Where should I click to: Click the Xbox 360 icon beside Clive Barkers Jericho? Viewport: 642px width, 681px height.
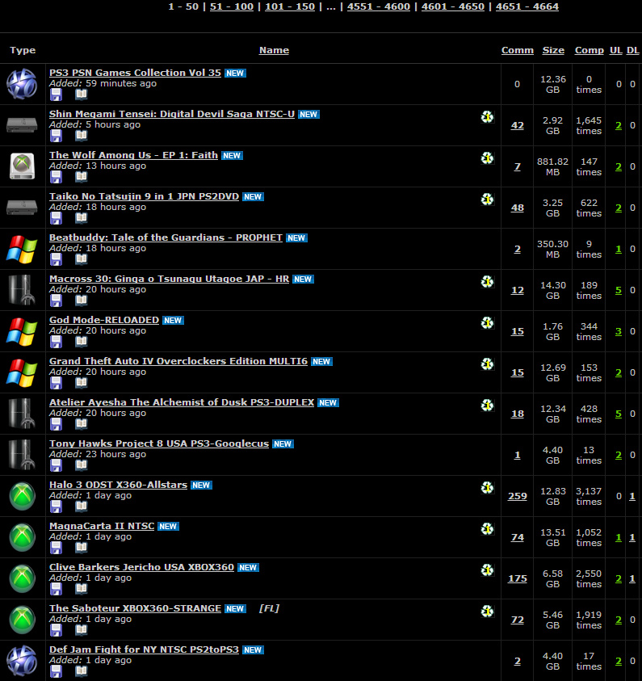22,578
